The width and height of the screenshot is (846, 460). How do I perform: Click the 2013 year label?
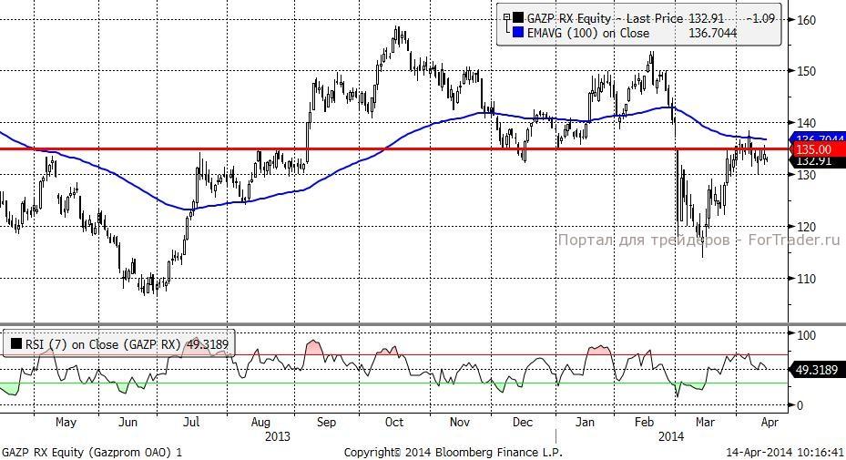tap(278, 436)
